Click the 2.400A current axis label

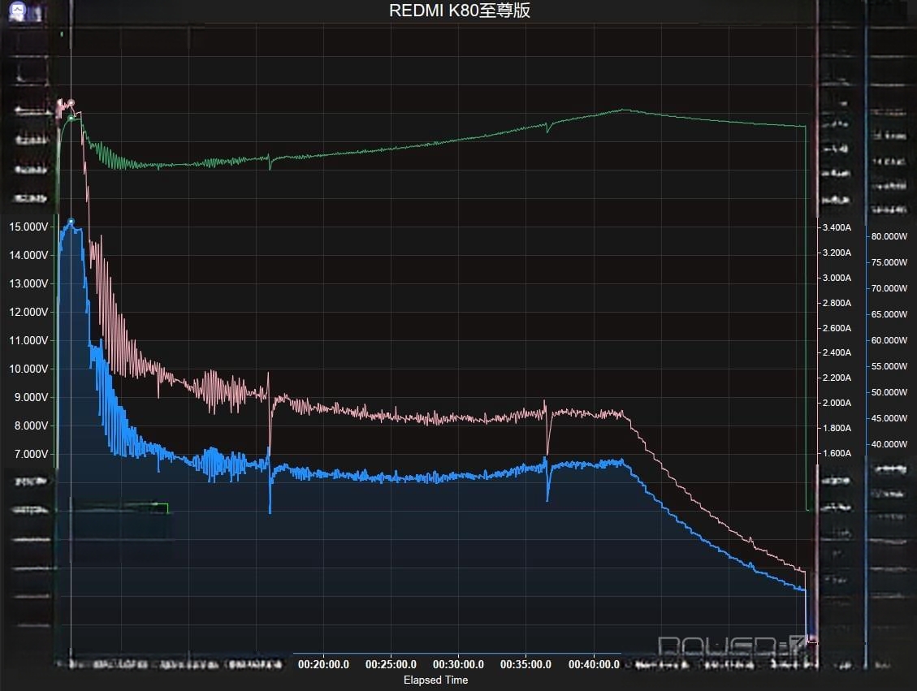pyautogui.click(x=837, y=352)
